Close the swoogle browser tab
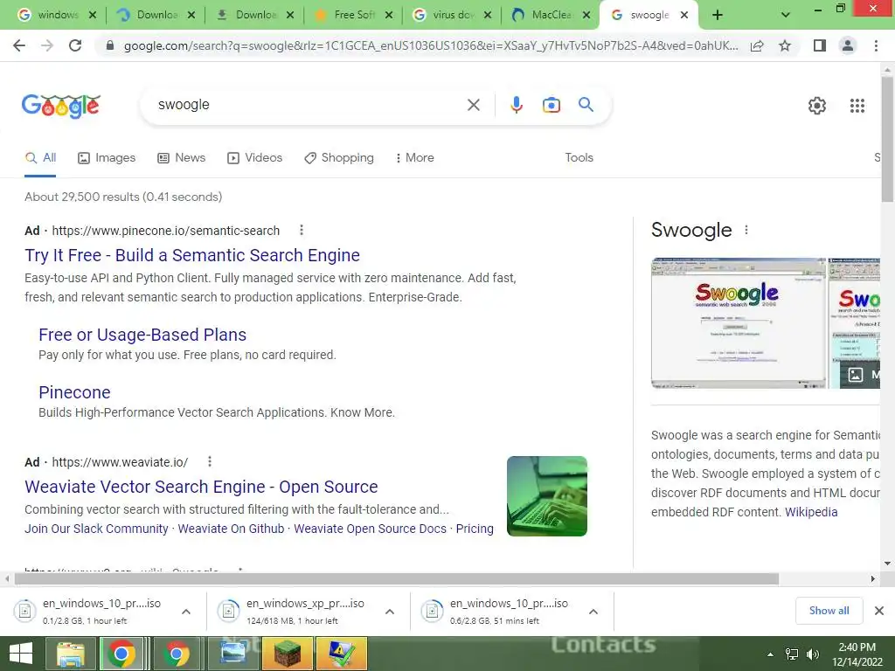The width and height of the screenshot is (895, 671). point(684,16)
